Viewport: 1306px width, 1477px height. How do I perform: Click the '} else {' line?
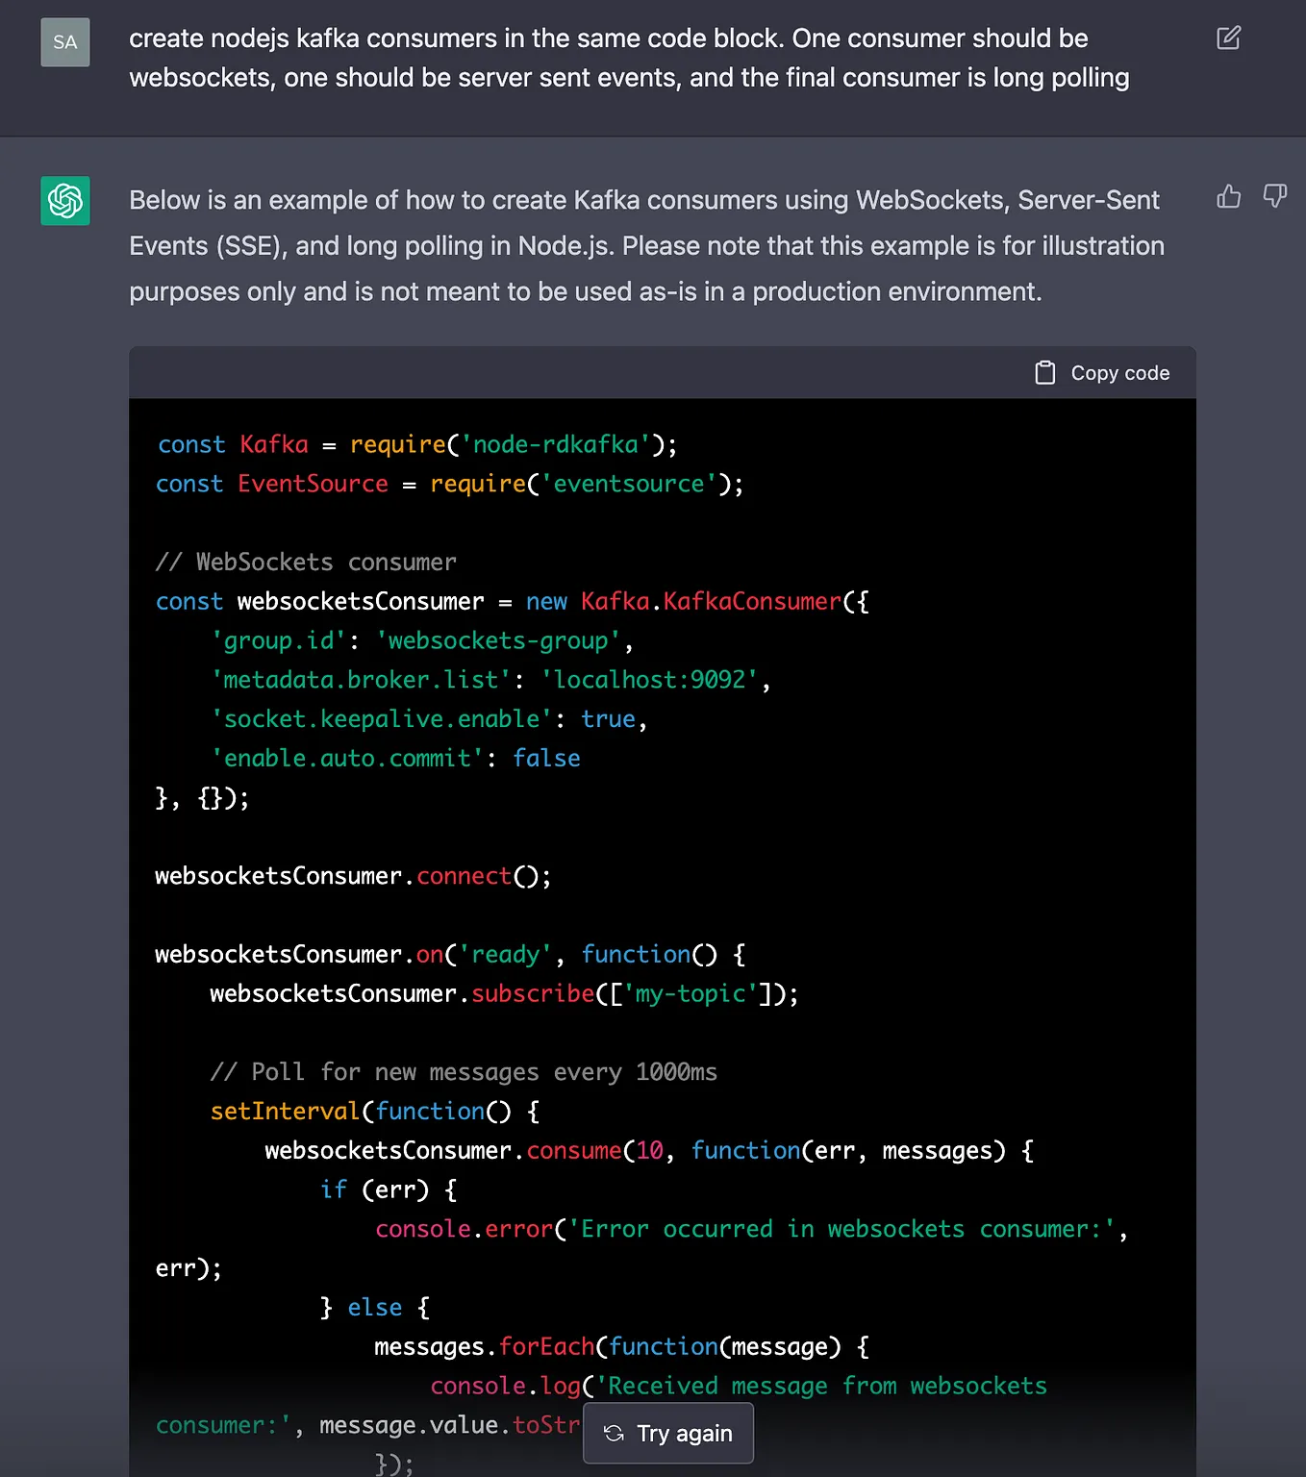coord(375,1308)
